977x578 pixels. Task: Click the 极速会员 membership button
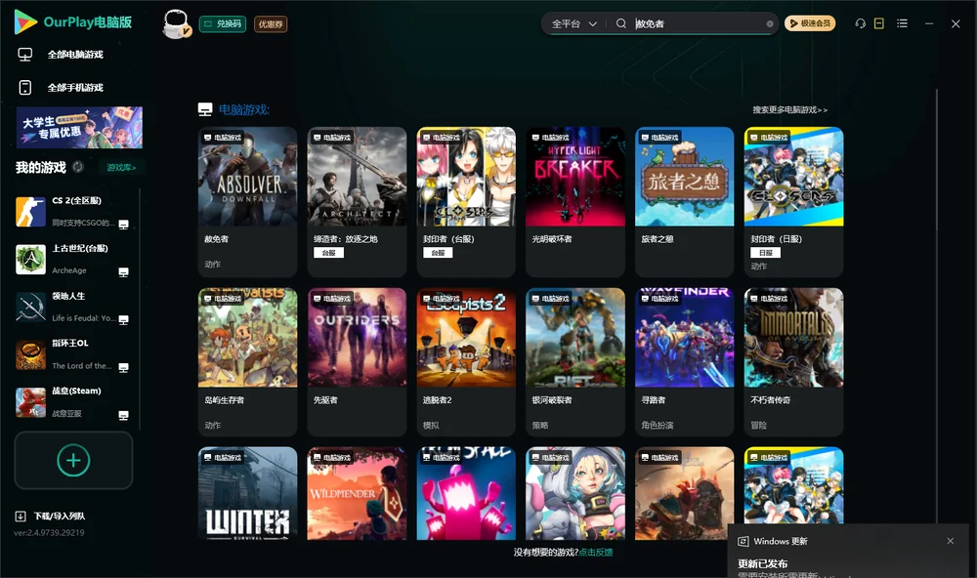tap(810, 23)
